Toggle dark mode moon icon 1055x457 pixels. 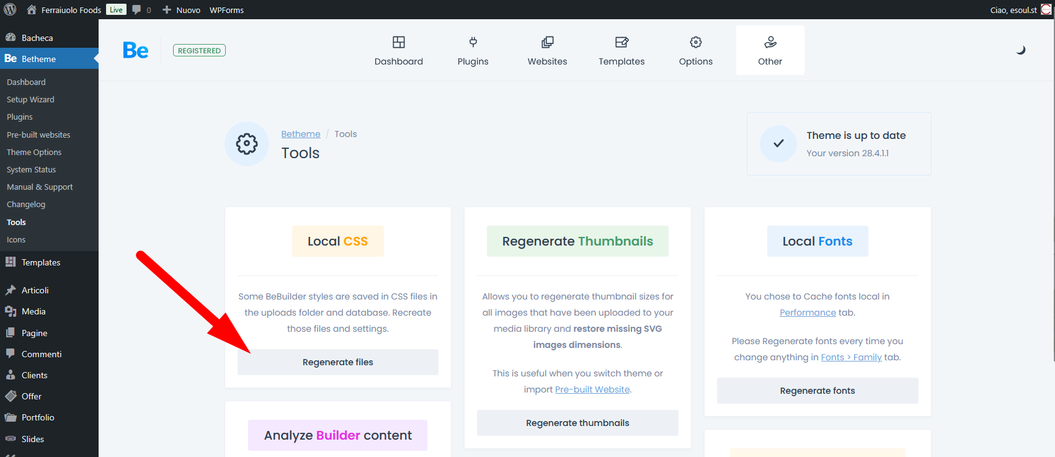click(1021, 50)
